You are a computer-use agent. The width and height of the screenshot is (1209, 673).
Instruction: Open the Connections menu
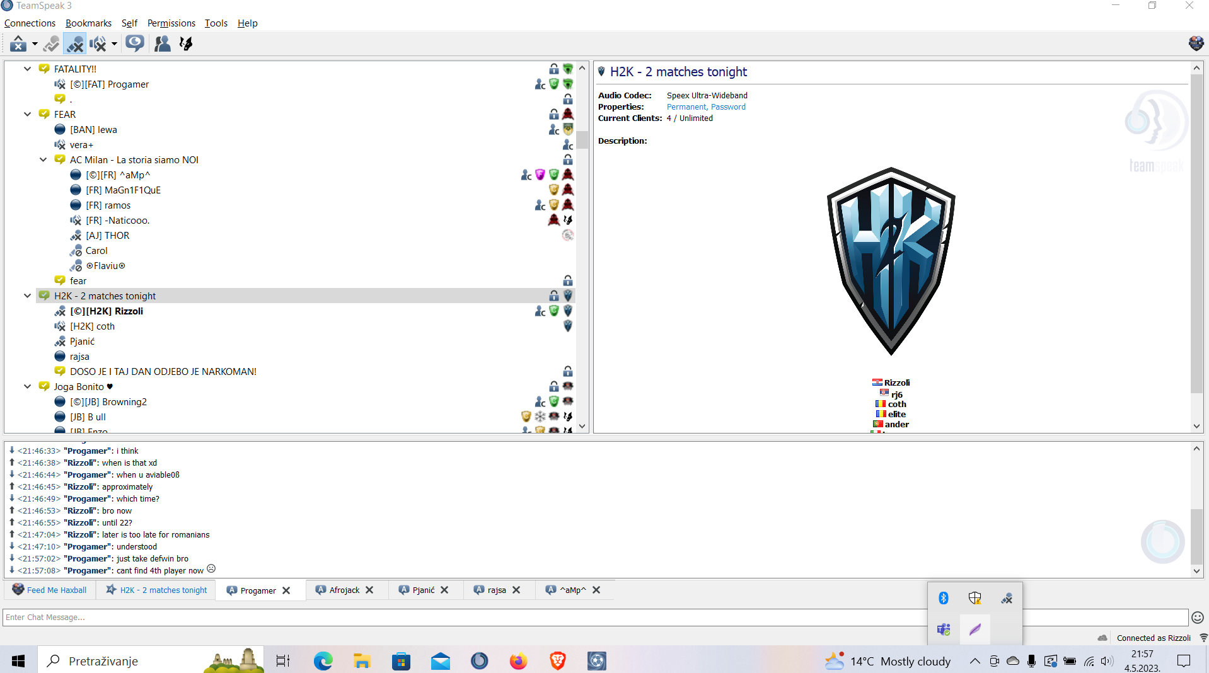click(x=30, y=23)
